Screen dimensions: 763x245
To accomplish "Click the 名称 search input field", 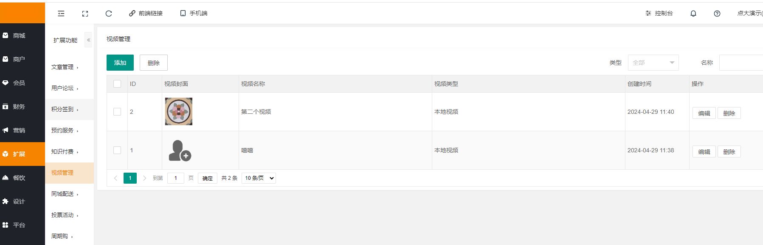I will click(x=741, y=63).
